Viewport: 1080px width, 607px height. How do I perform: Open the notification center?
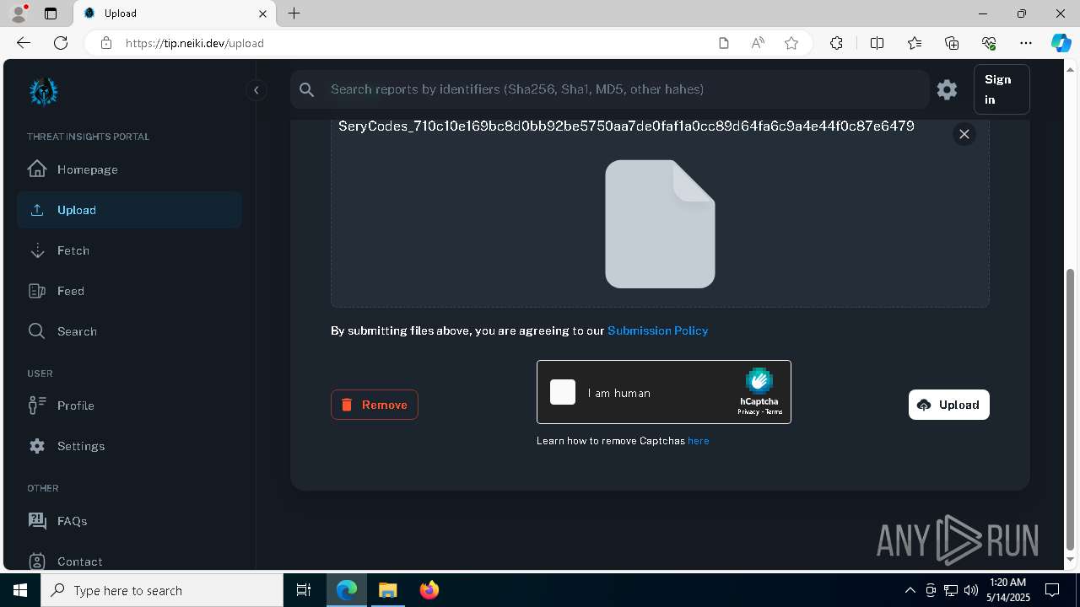point(1052,590)
